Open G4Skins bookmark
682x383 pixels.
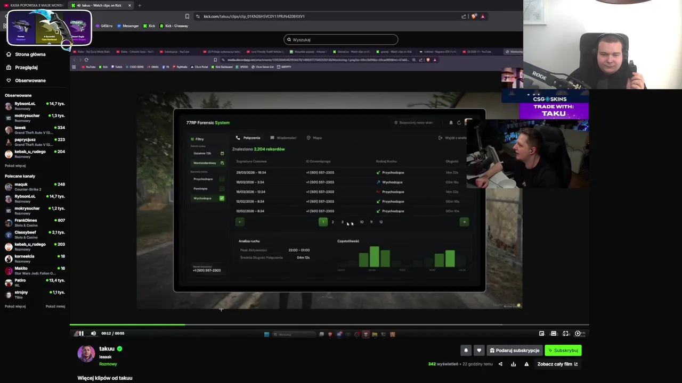tap(104, 26)
